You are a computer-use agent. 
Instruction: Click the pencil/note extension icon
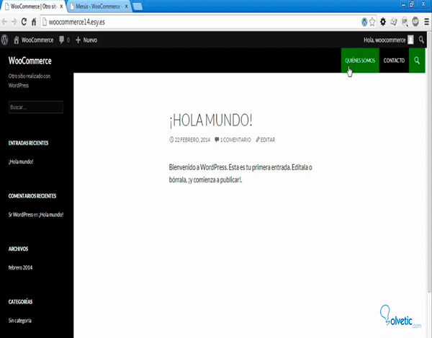pyautogui.click(x=394, y=22)
